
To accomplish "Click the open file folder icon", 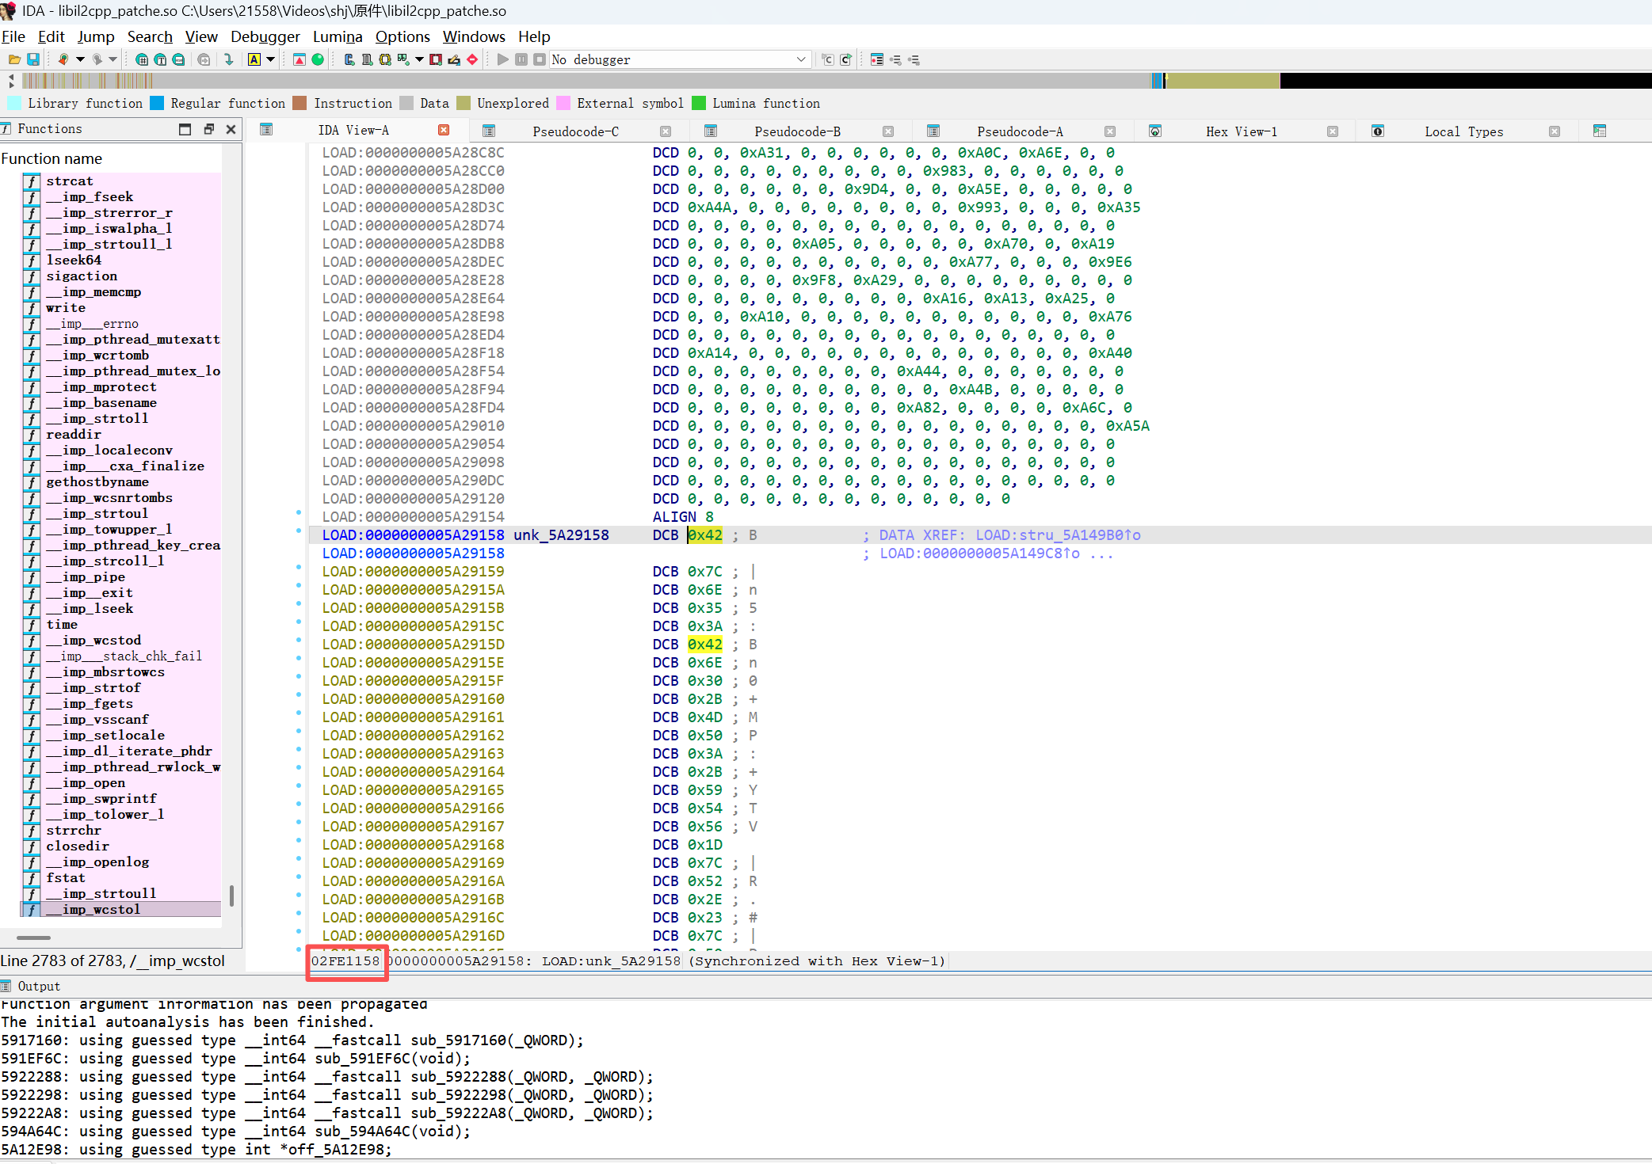I will [14, 59].
